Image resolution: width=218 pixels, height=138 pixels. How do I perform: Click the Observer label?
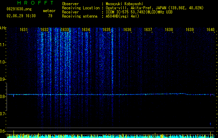70,4
